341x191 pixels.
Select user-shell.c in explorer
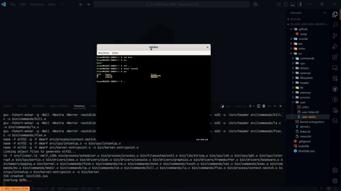tap(308, 117)
